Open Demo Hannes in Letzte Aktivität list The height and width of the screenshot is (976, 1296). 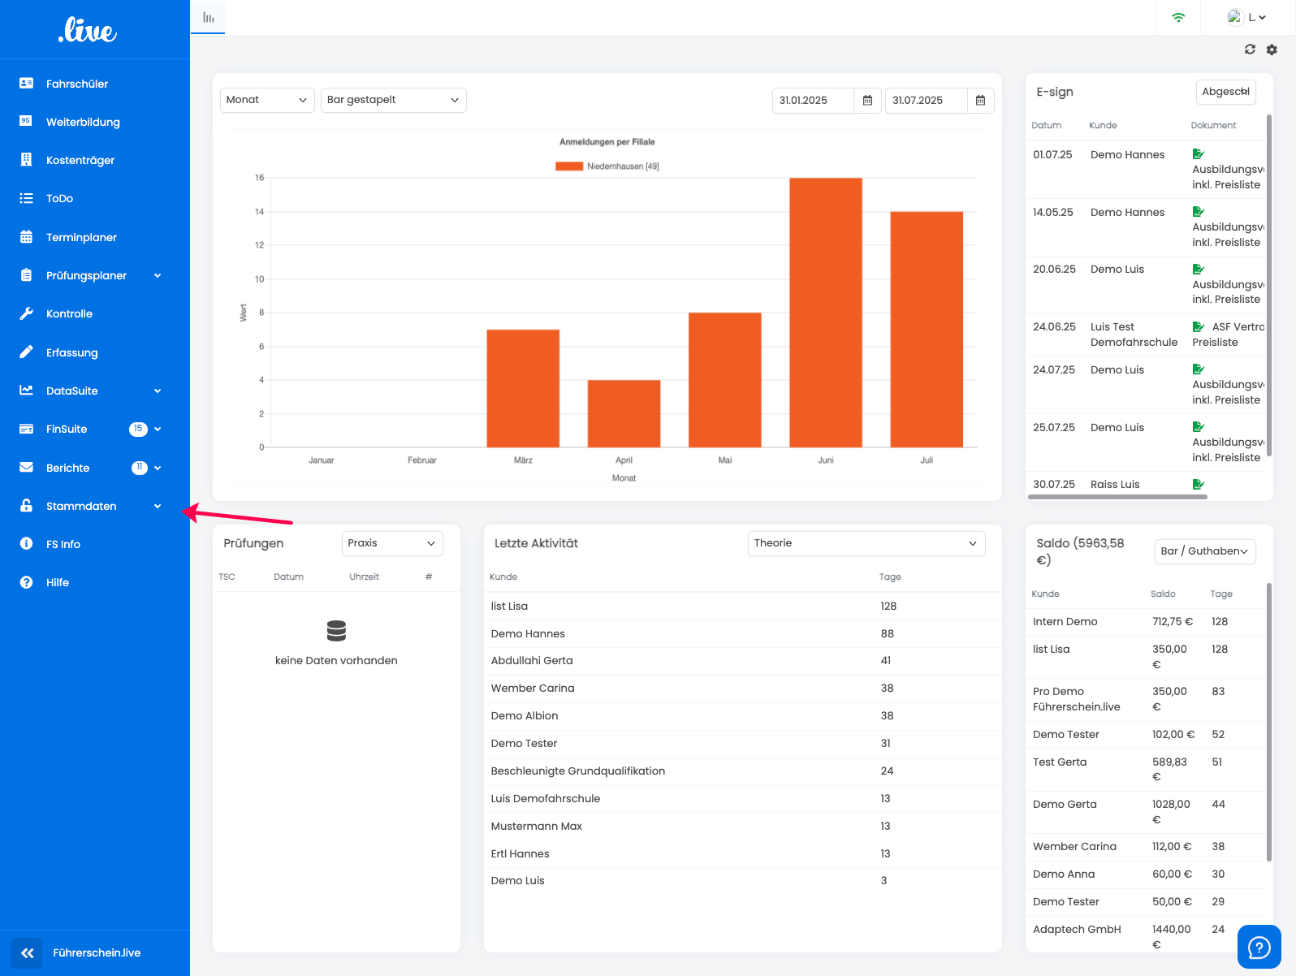tap(528, 633)
